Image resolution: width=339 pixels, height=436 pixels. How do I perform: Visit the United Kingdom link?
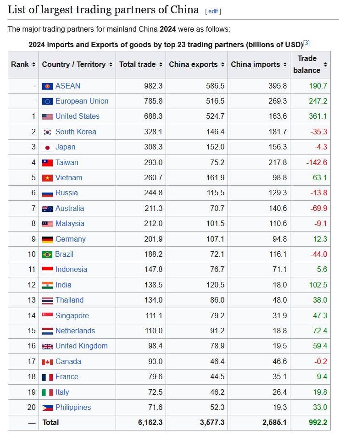click(82, 346)
